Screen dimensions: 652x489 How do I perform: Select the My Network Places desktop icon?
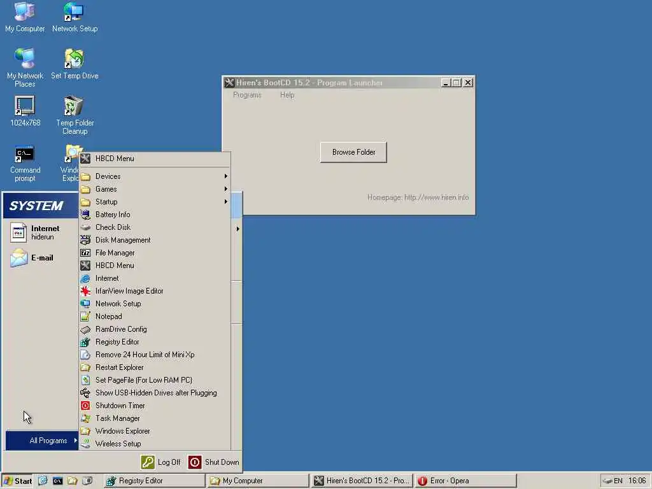point(25,67)
